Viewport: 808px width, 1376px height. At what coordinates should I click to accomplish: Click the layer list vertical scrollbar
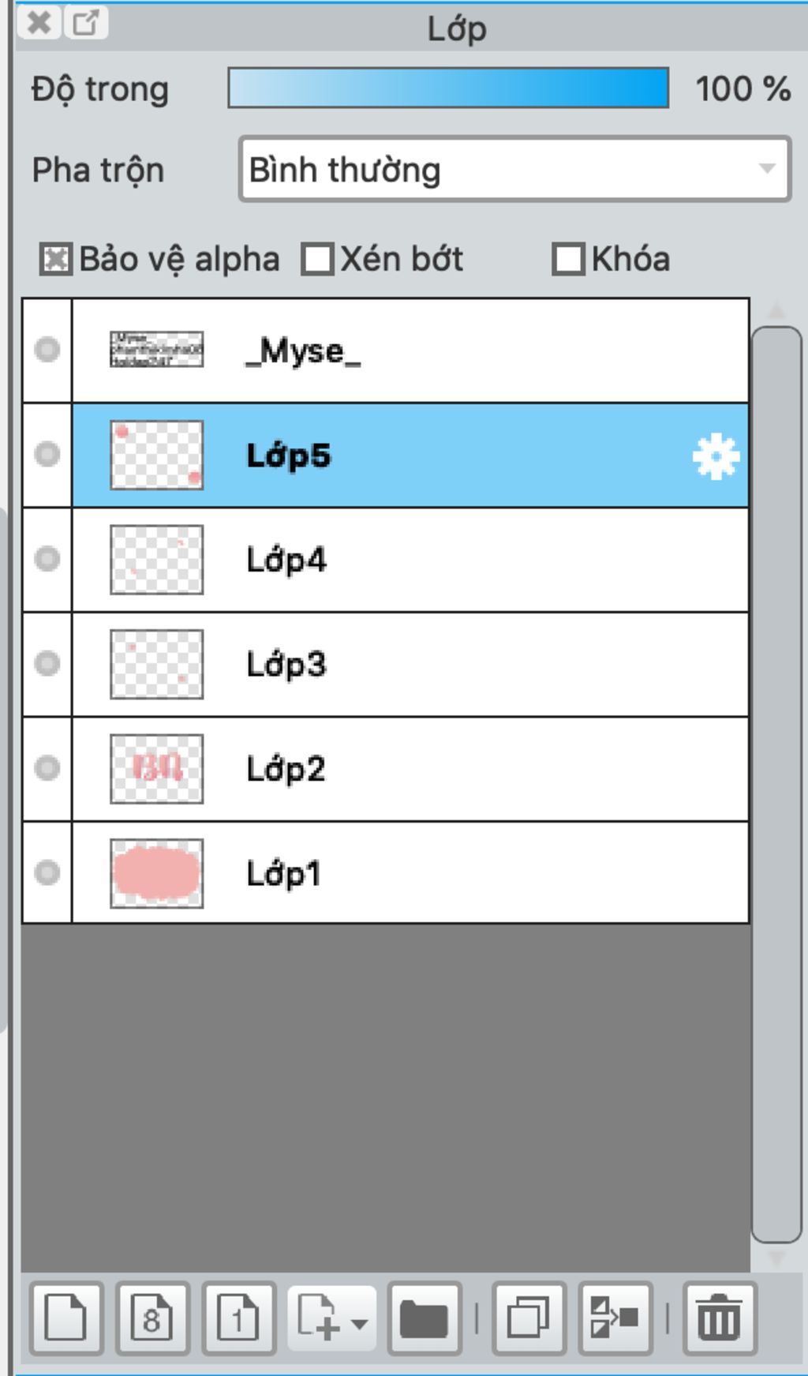pos(776,784)
